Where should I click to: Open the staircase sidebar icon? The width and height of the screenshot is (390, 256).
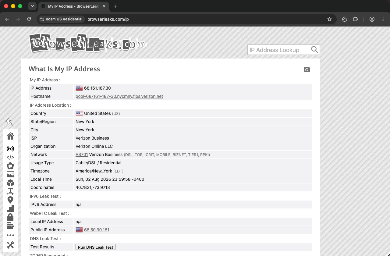[x=10, y=208]
